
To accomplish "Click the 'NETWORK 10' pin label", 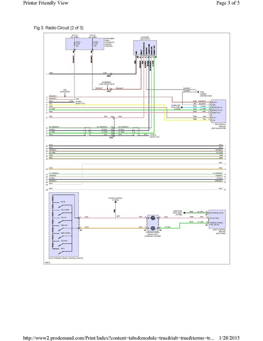I will (x=217, y=108).
